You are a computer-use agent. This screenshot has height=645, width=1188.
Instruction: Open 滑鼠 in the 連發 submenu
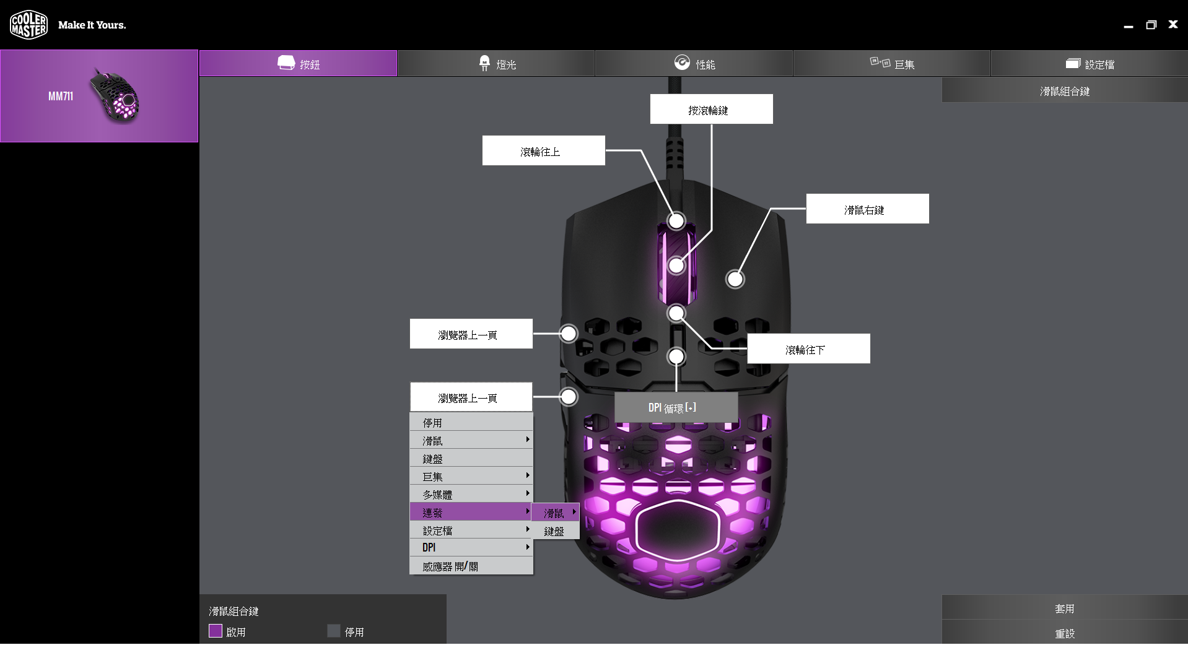[556, 513]
